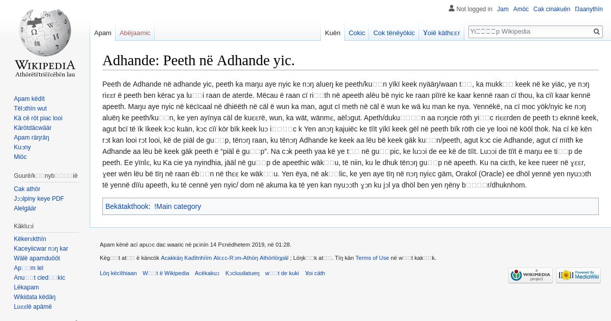Click Kɔcluuilatueŋ footer link
This screenshot has height=321, width=611.
click(x=242, y=273)
